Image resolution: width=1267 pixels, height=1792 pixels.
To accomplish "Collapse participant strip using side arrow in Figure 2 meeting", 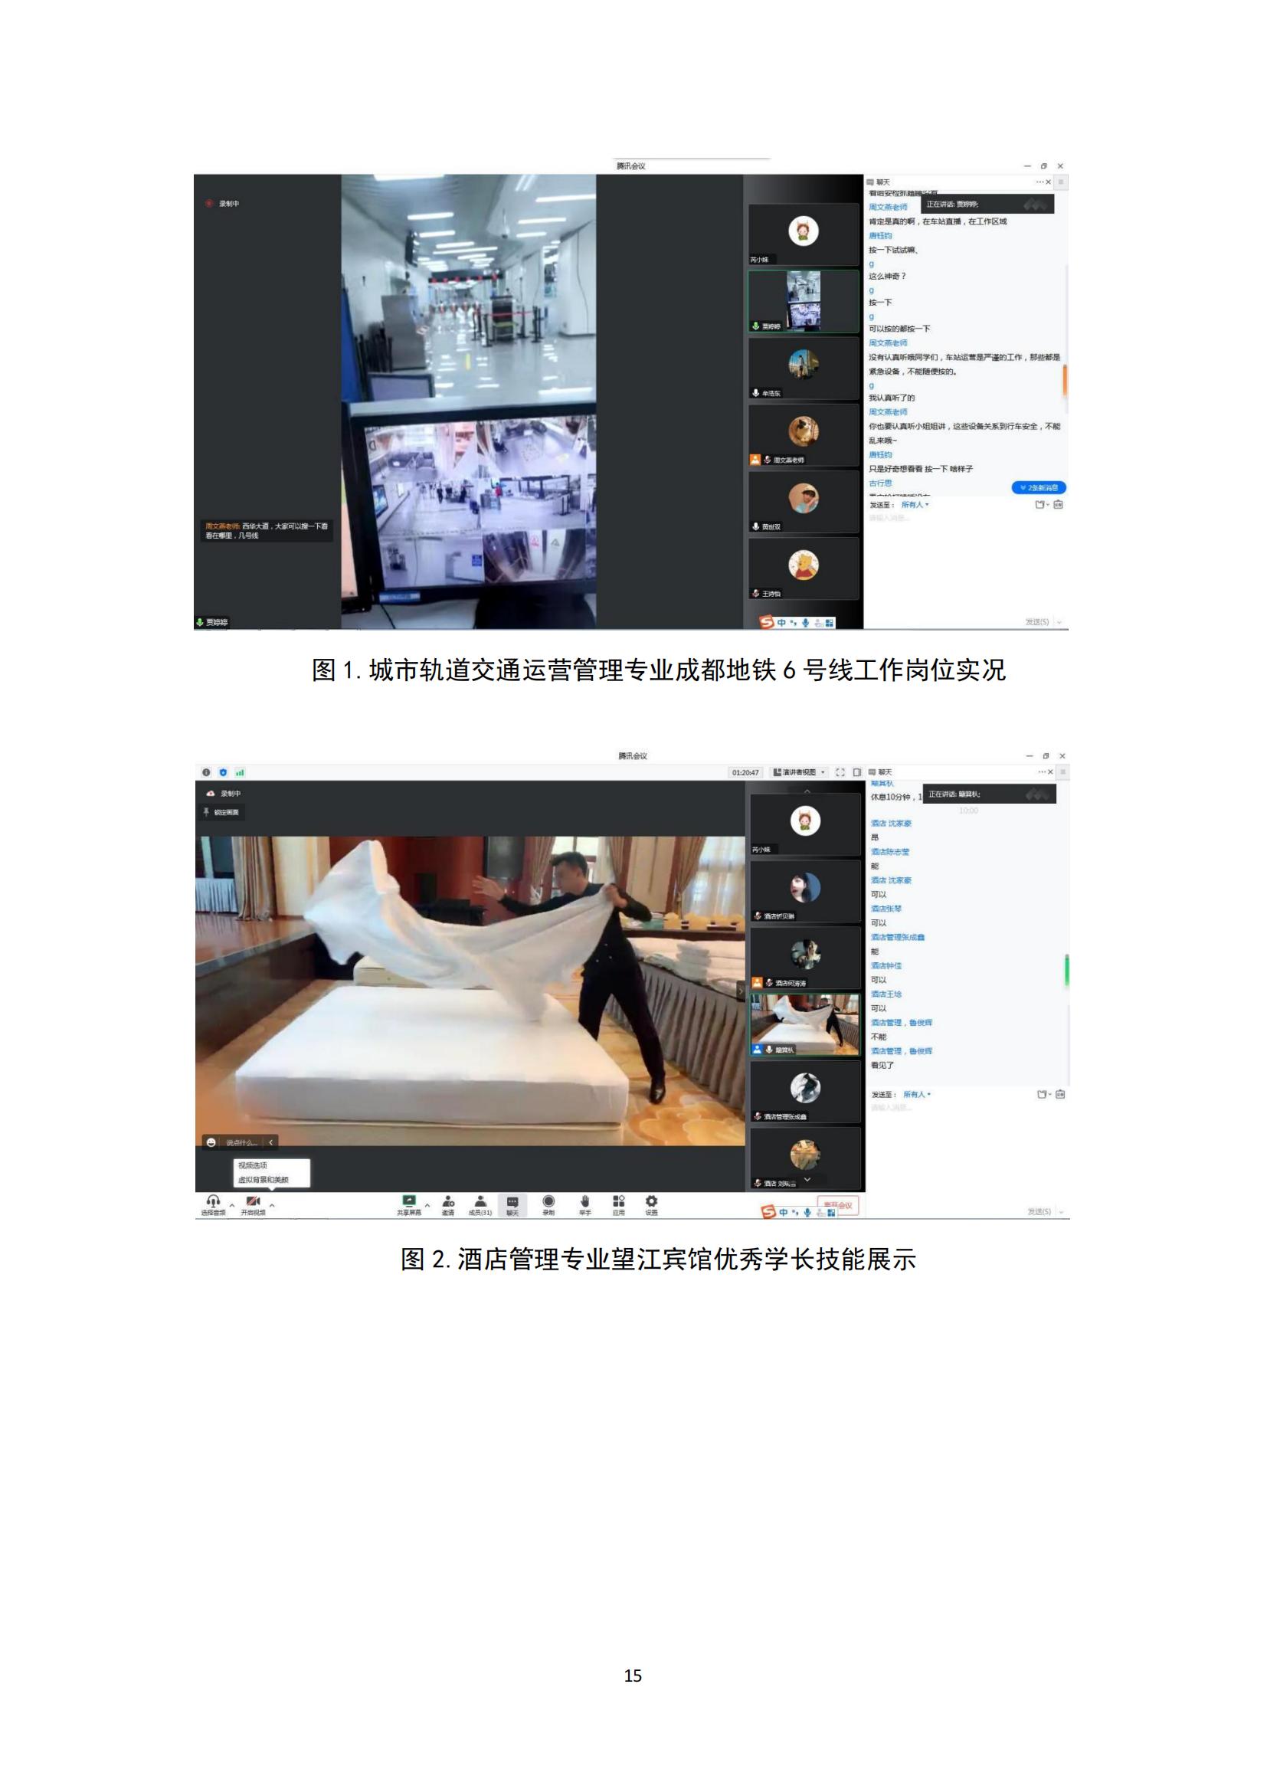I will [741, 991].
